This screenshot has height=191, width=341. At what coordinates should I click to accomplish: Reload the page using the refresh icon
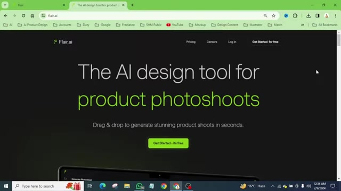tap(23, 15)
